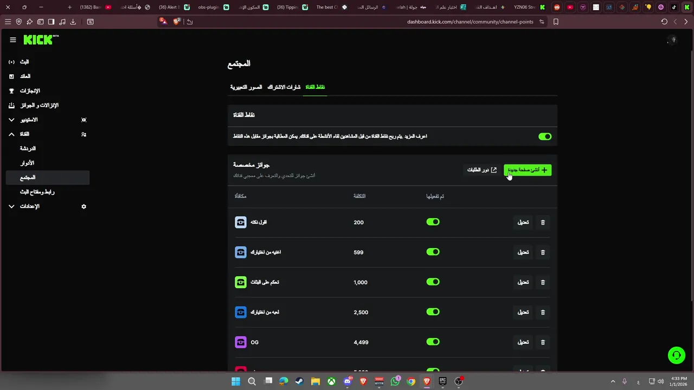Toggle the OG reward enabled switch
Screen dimensions: 694x390
[433, 342]
